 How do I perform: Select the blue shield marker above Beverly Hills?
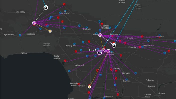pos(74,44)
